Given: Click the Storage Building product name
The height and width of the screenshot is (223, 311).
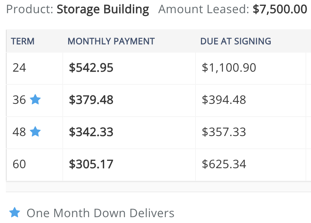Looking at the screenshot, I should (x=103, y=10).
